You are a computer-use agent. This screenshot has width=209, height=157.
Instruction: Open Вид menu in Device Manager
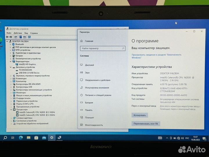[x=26, y=33]
